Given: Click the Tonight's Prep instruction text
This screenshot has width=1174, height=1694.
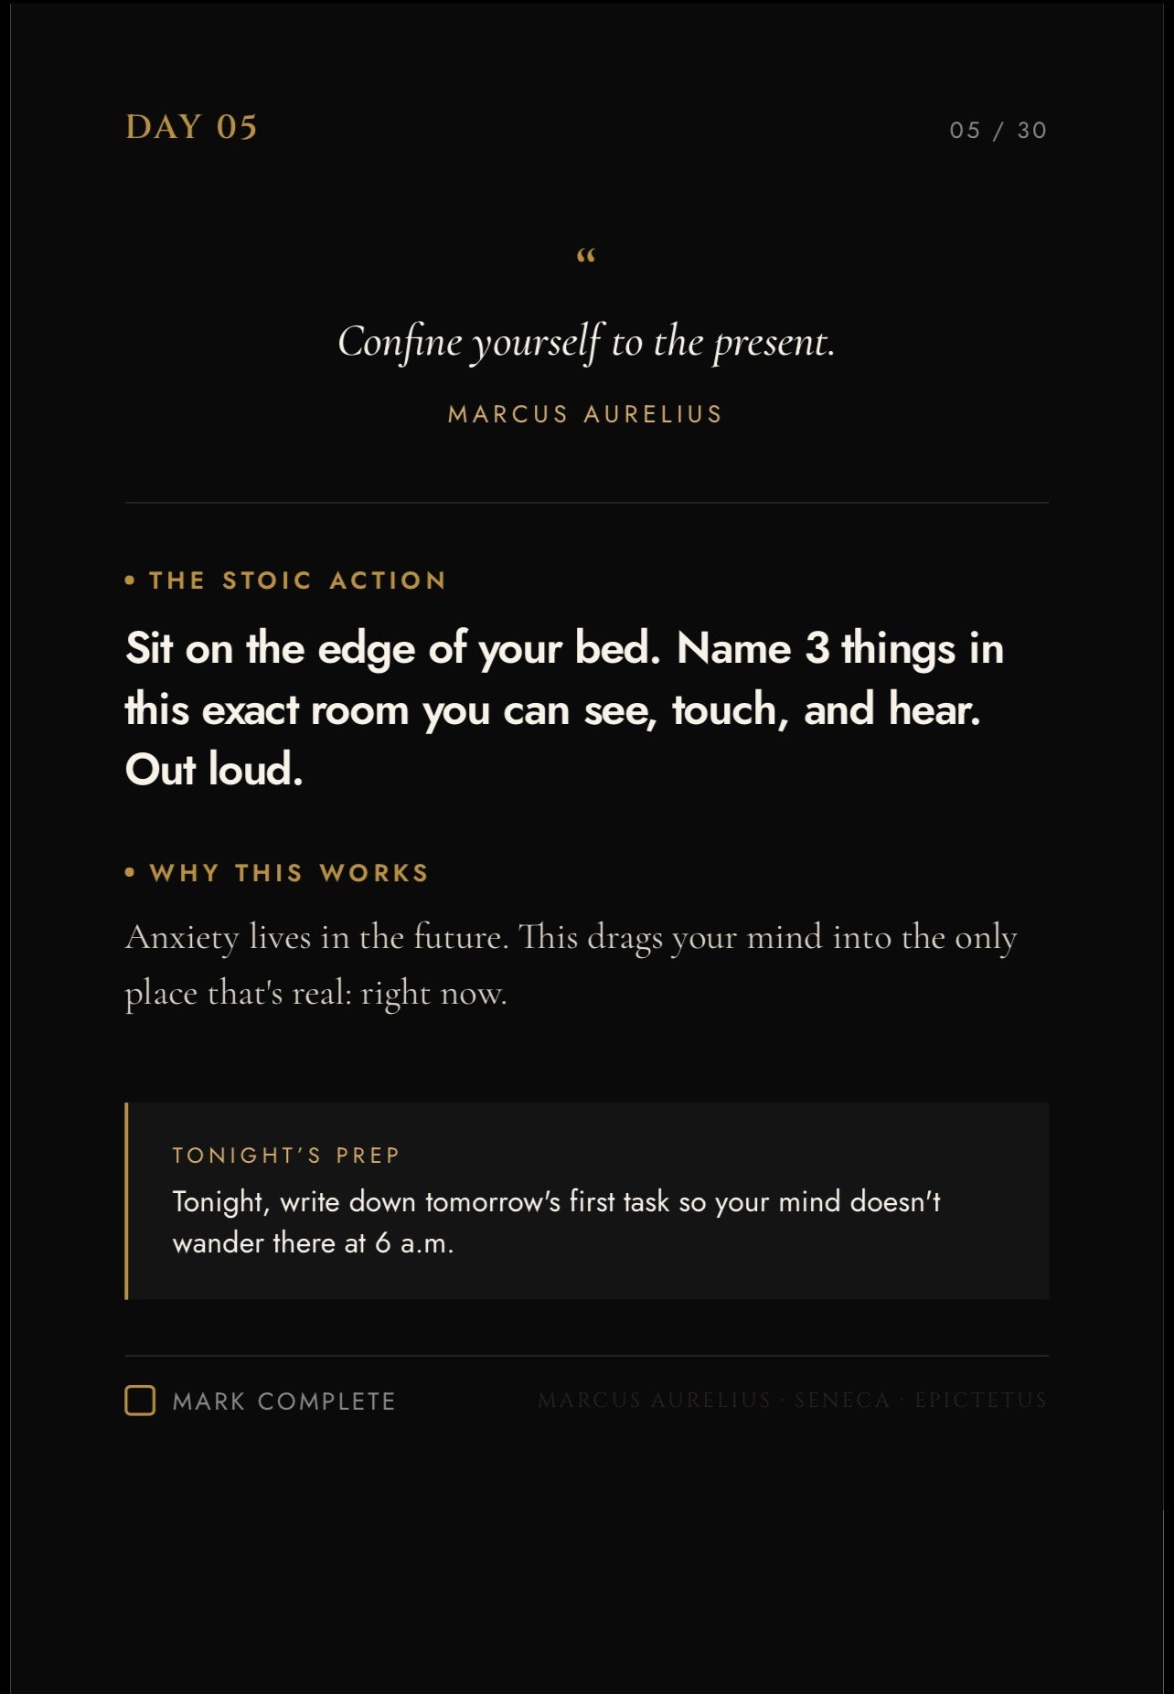Looking at the screenshot, I should [556, 1222].
